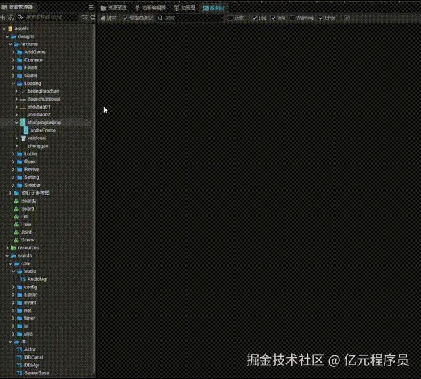Click the open log file icon
The width and height of the screenshot is (421, 379).
point(347,18)
